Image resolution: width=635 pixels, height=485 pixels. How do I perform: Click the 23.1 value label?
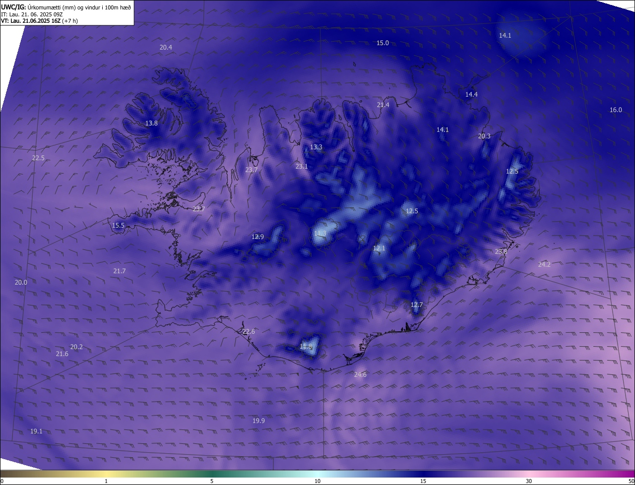[302, 167]
